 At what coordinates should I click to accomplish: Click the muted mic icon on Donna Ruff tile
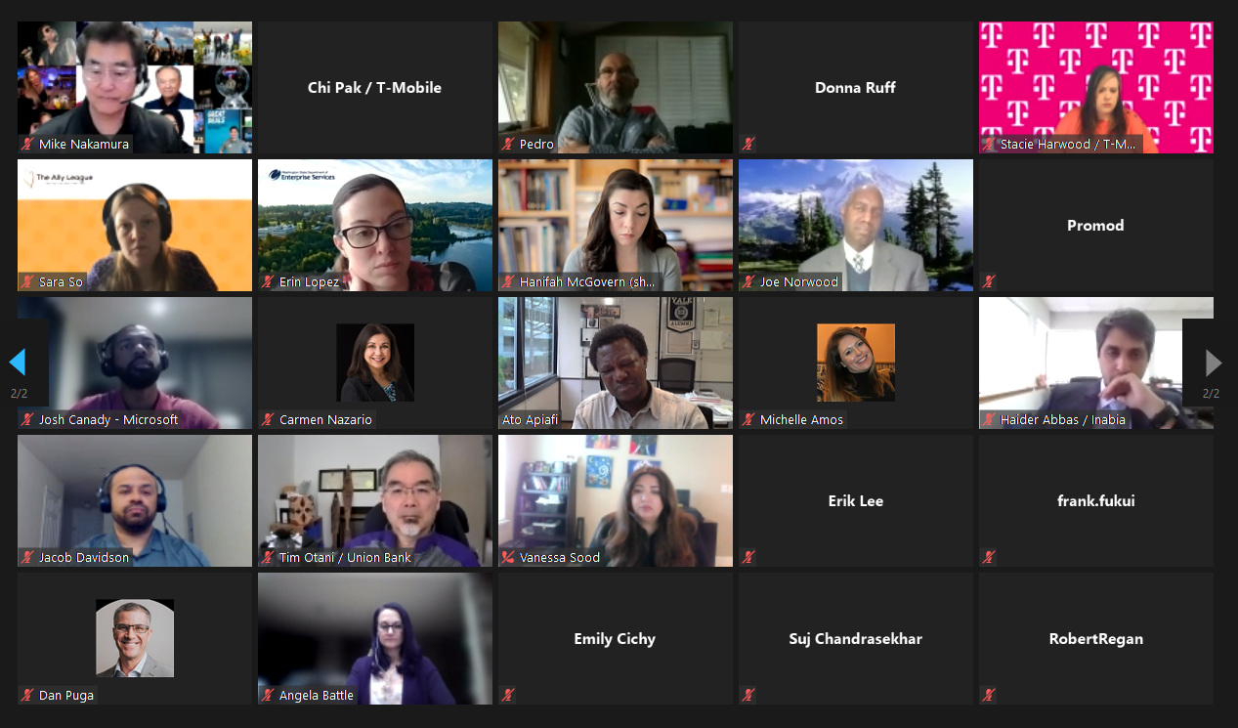click(748, 144)
